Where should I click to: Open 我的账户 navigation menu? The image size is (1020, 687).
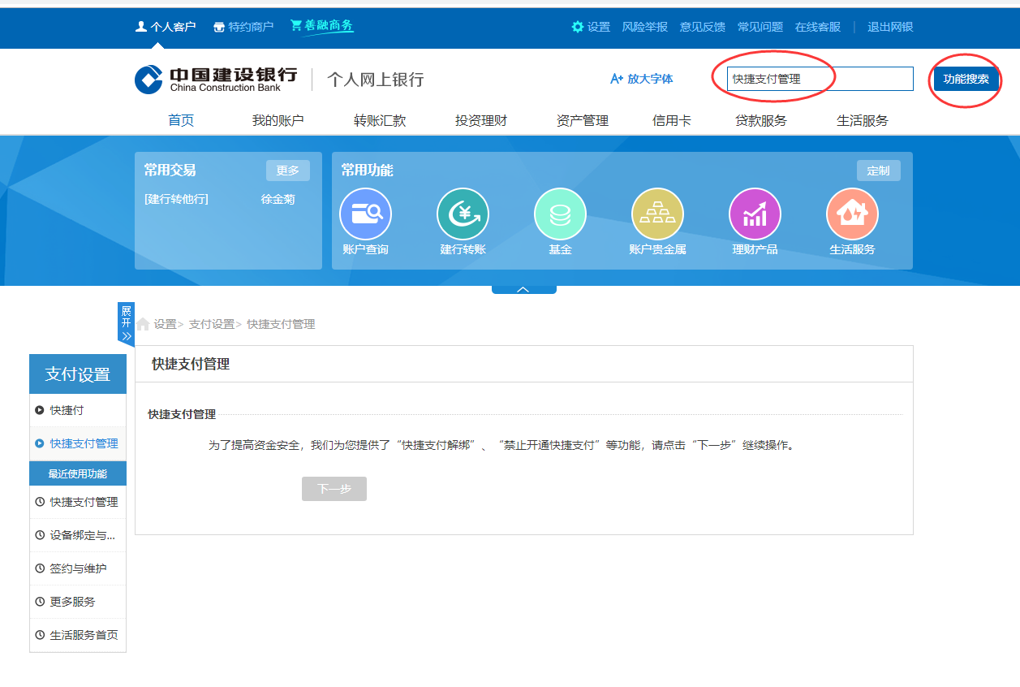tap(278, 120)
